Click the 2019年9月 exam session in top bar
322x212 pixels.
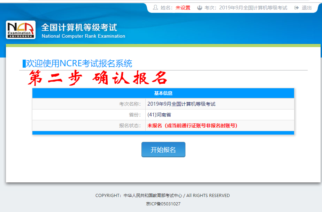[x=253, y=8]
